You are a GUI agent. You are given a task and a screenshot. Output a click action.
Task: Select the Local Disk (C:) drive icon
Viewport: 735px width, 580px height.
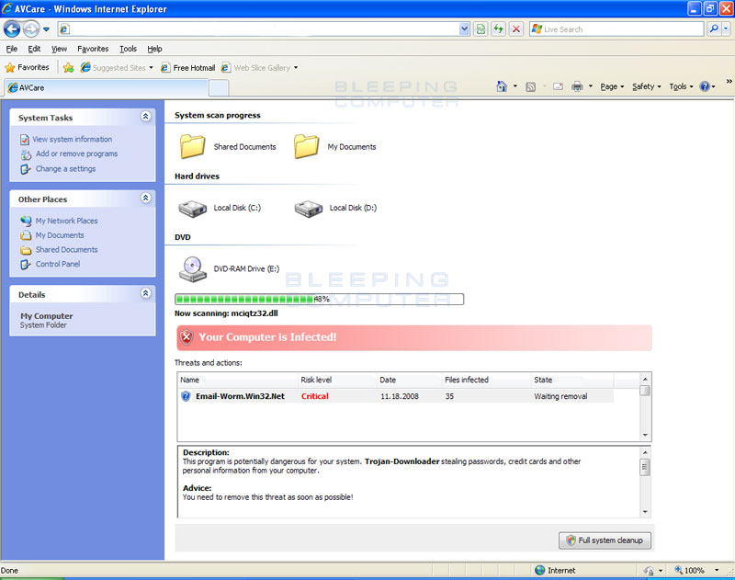pos(192,206)
